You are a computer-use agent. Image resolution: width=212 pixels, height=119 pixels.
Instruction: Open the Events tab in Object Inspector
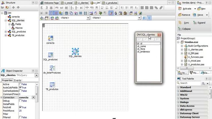[18, 80]
